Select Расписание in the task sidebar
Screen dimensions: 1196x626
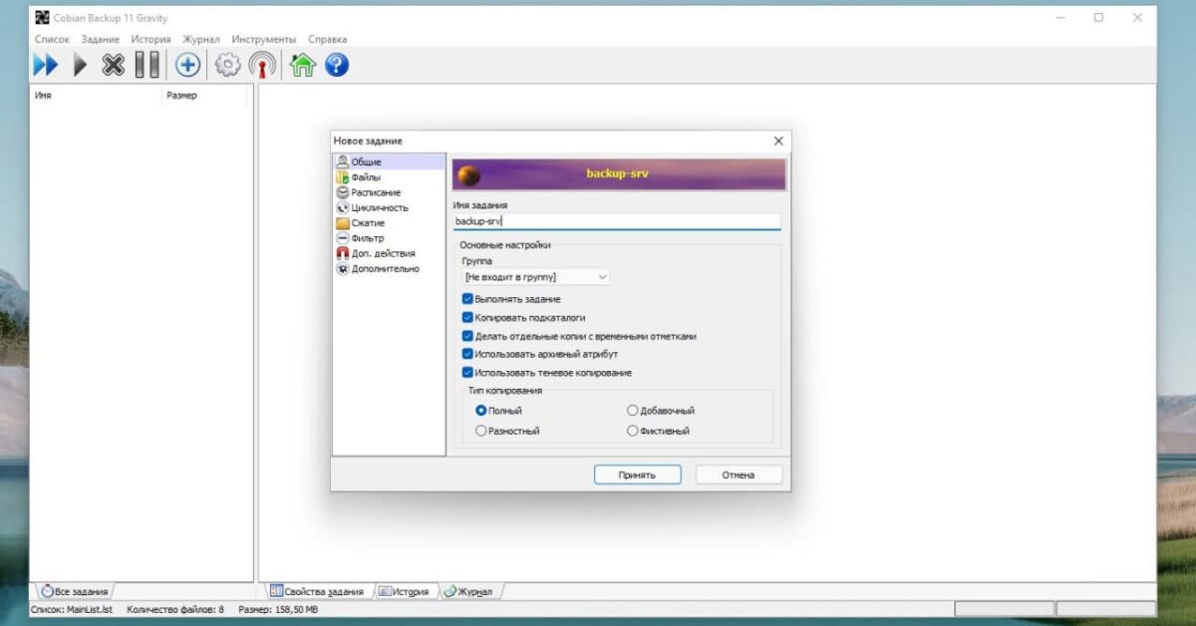tap(376, 192)
